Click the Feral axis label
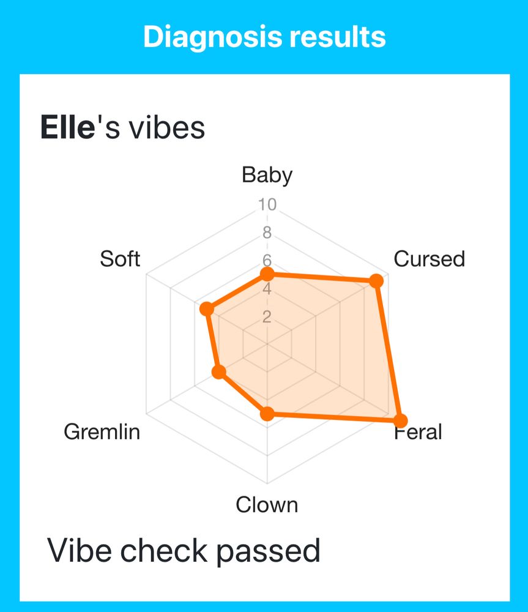 click(x=418, y=433)
